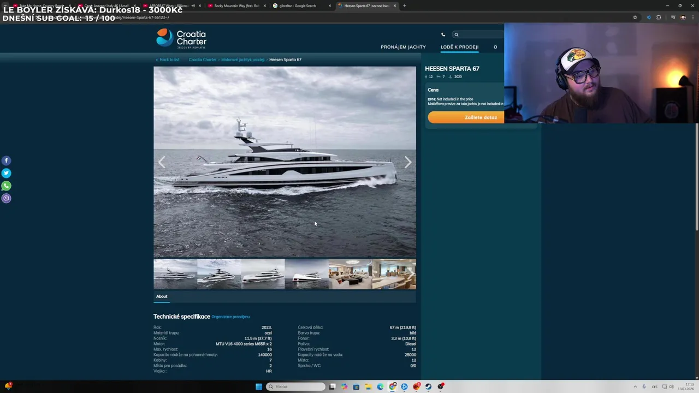
Task: Click the Organizace pronájmu link
Action: 230,317
